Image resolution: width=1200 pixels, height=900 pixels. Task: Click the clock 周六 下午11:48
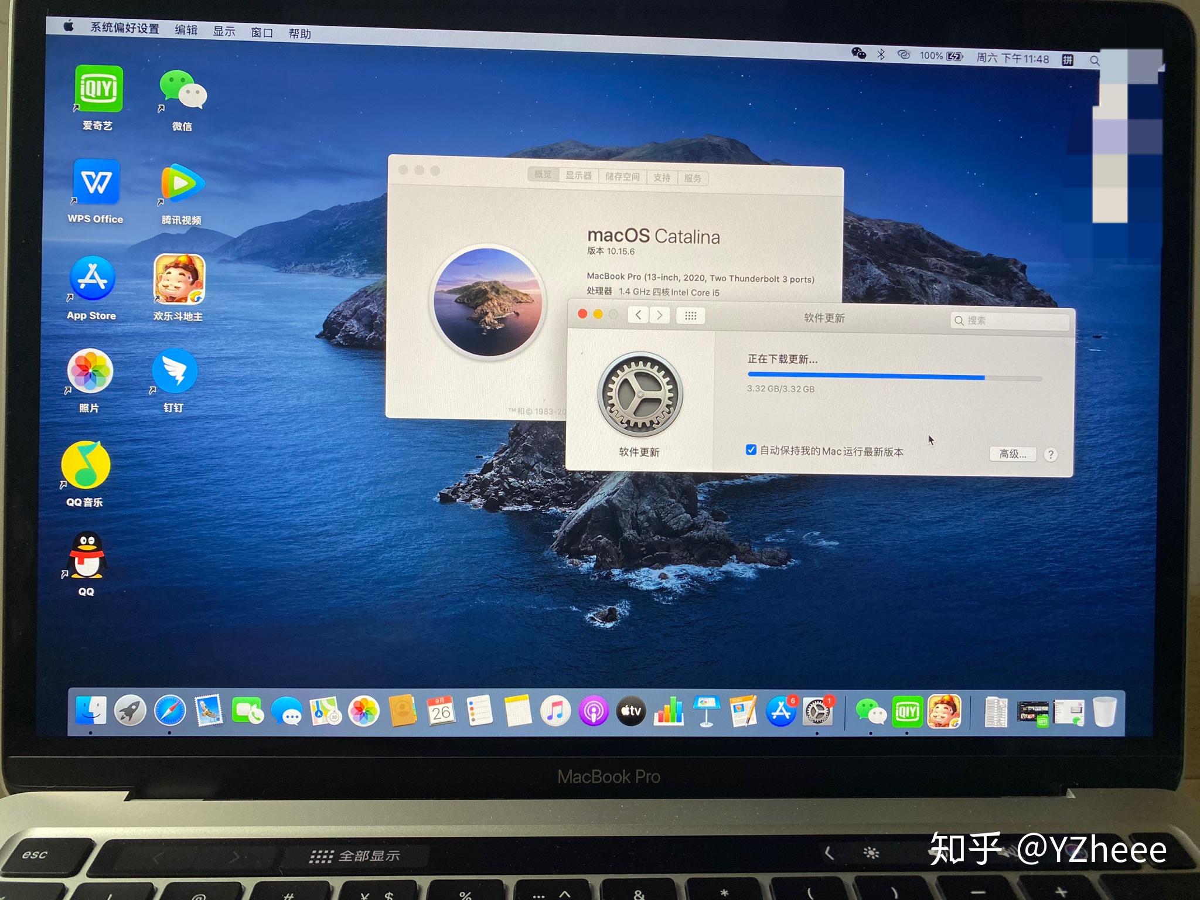pos(1012,58)
